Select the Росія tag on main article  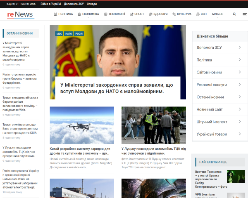(x=79, y=34)
